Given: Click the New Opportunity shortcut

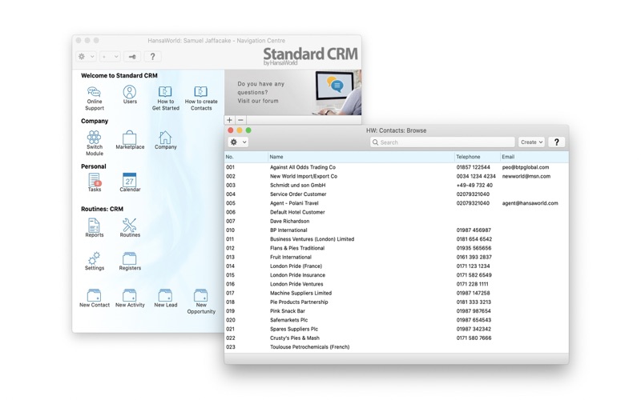Looking at the screenshot, I should (201, 302).
